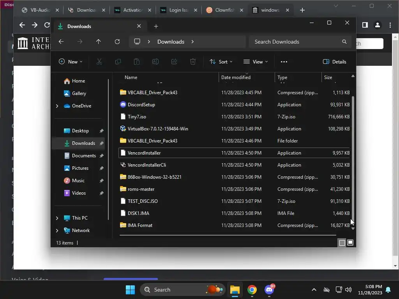399x299 pixels.
Task: Refresh the Downloads folder
Action: click(117, 41)
